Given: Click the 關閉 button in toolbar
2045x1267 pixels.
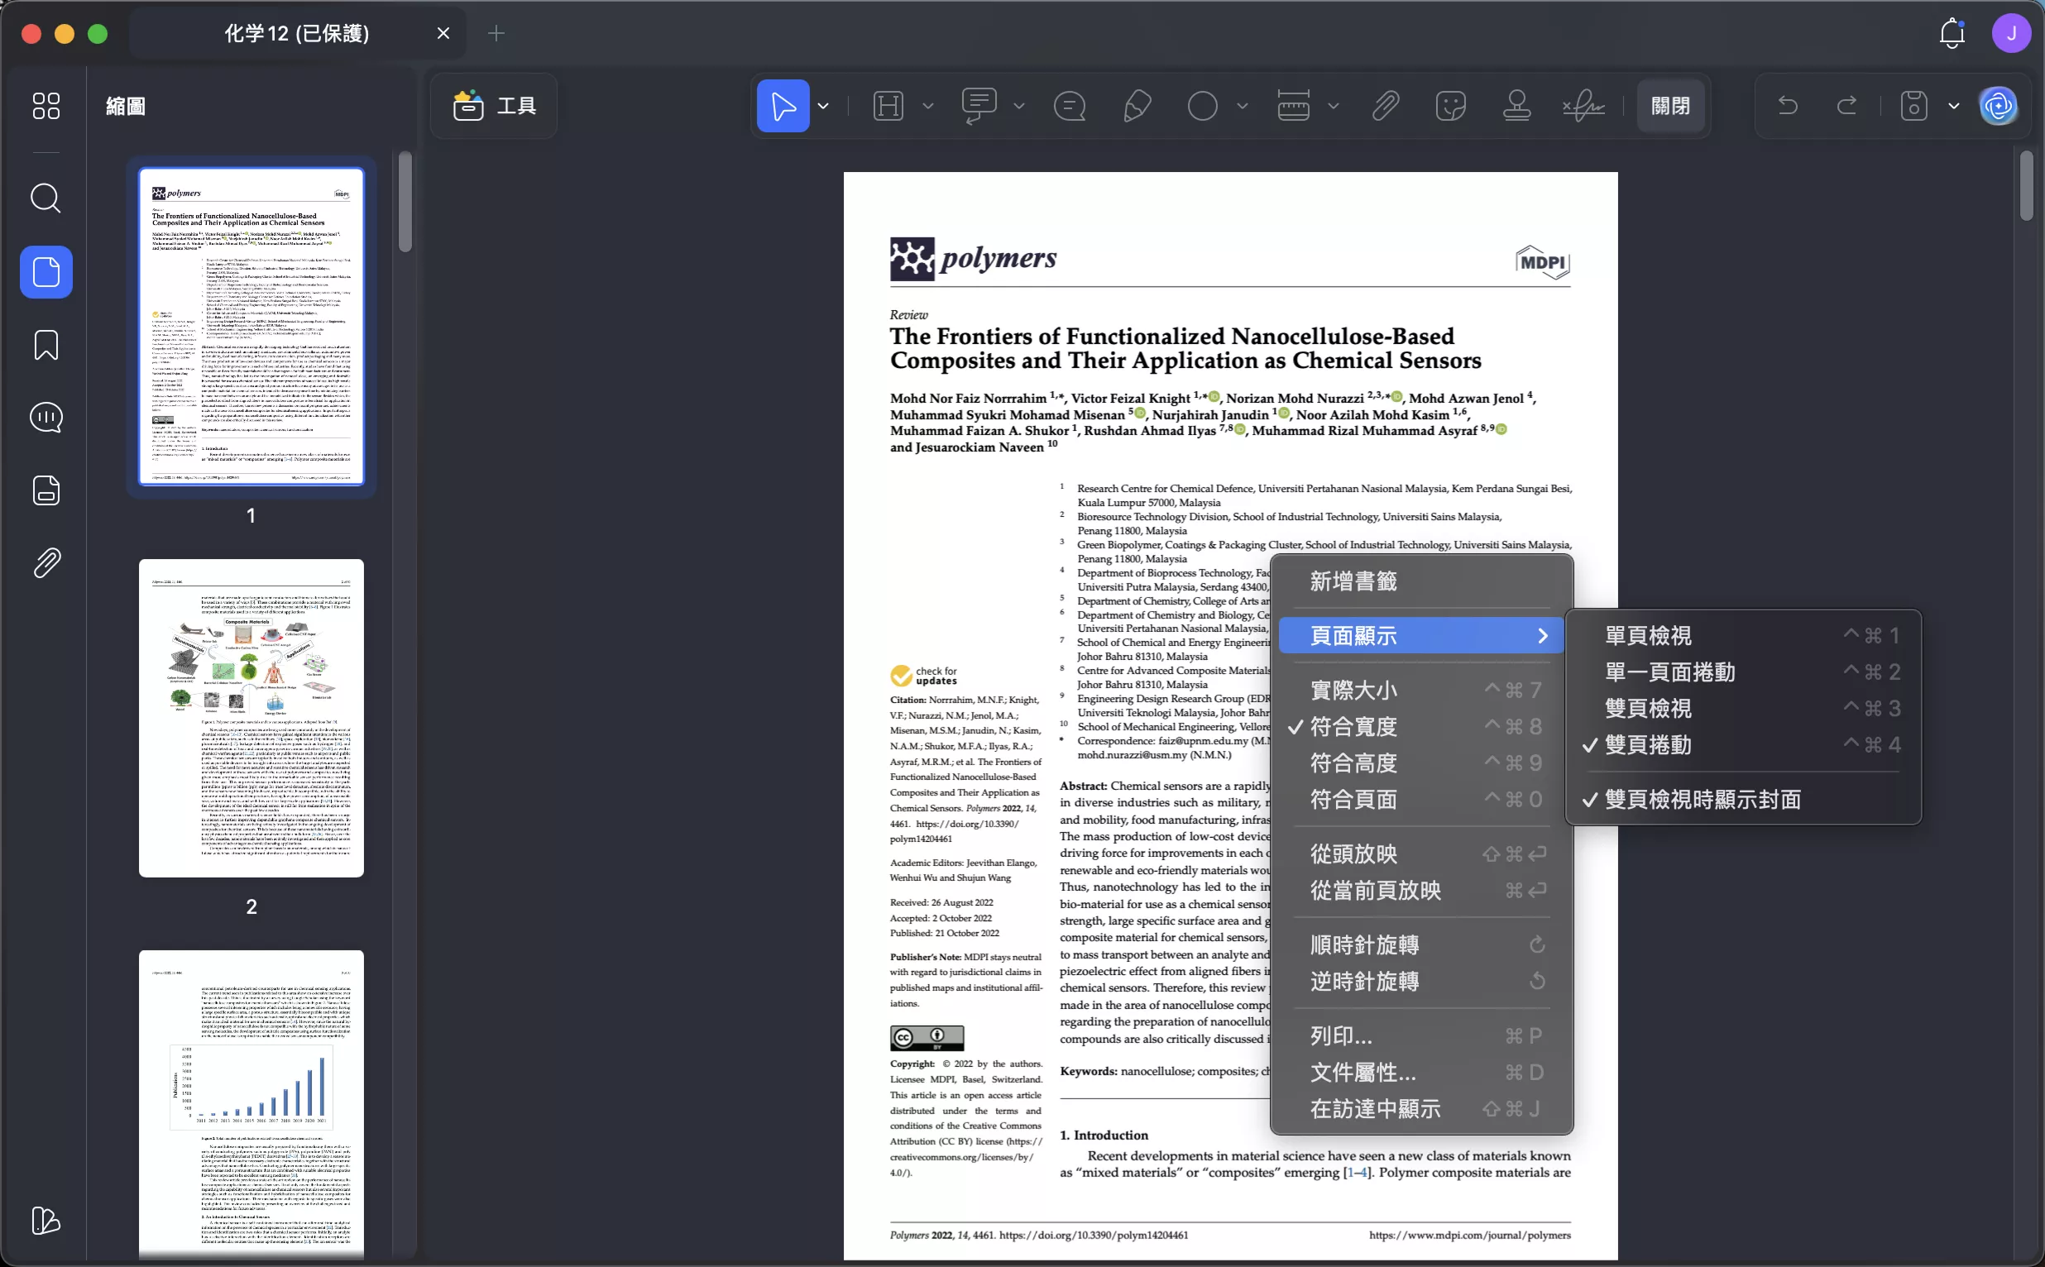Looking at the screenshot, I should click(1670, 106).
